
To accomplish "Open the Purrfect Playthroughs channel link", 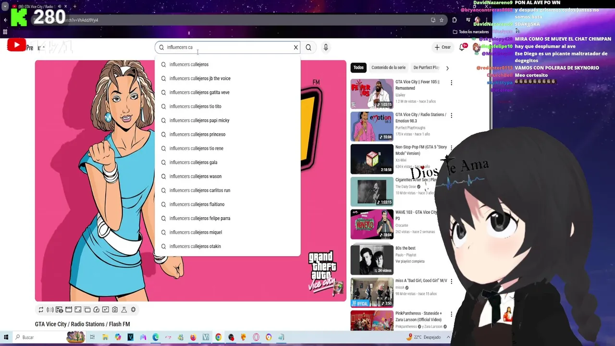I will tap(410, 128).
